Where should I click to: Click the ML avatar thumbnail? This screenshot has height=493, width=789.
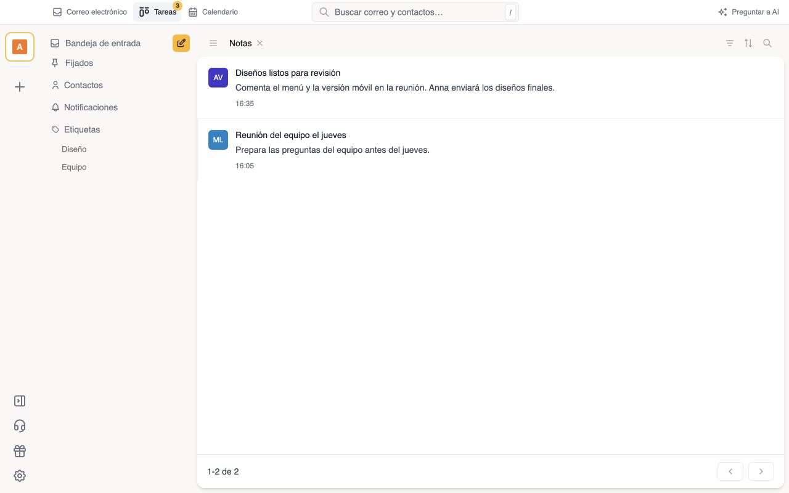click(x=218, y=140)
